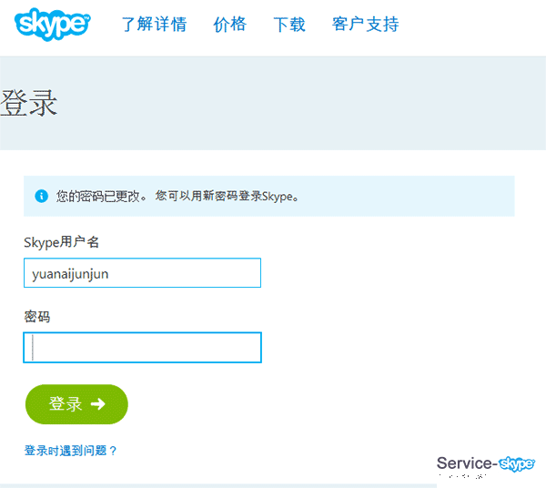546x488 pixels.
Task: Select 客户支持 in the top navigation
Action: coord(365,25)
